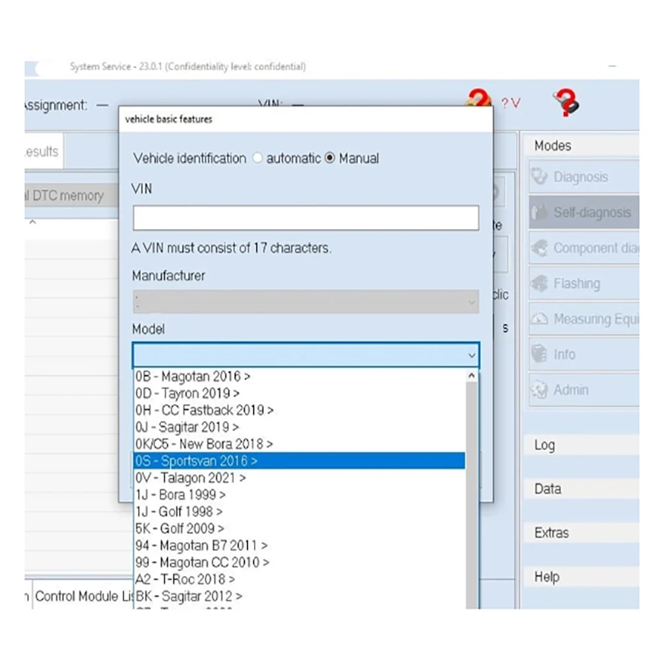
Task: Click the Component diagnosis icon
Action: pos(540,248)
